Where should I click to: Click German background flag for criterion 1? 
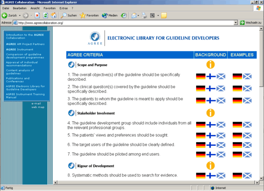click(x=201, y=76)
